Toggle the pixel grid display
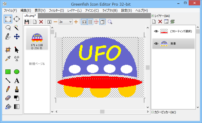 click(x=90, y=22)
